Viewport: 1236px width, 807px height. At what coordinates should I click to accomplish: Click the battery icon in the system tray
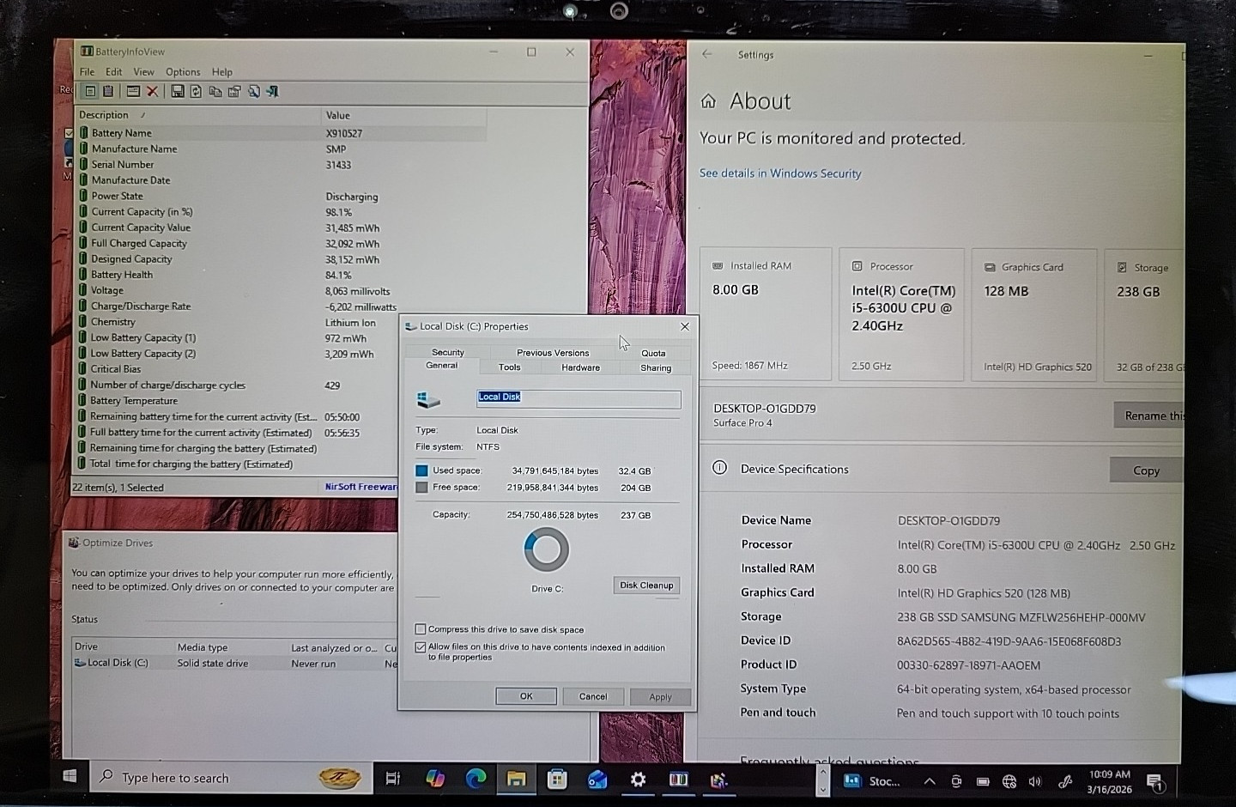coord(983,781)
